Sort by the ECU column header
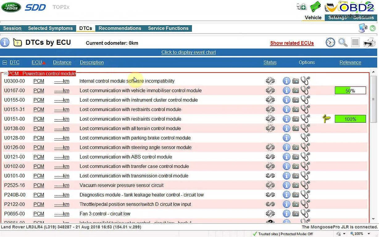This screenshot has height=237, width=379. click(x=37, y=62)
